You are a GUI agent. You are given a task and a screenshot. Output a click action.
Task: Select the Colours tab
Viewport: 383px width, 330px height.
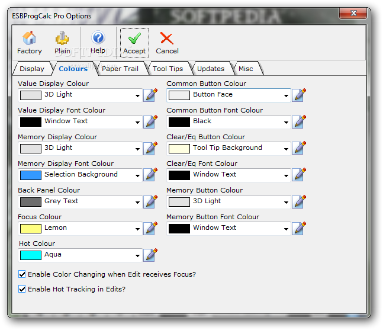click(73, 69)
